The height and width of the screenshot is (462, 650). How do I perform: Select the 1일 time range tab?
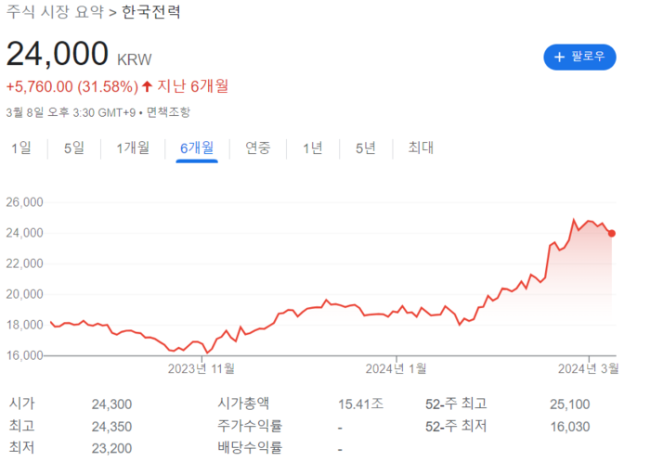pyautogui.click(x=21, y=148)
